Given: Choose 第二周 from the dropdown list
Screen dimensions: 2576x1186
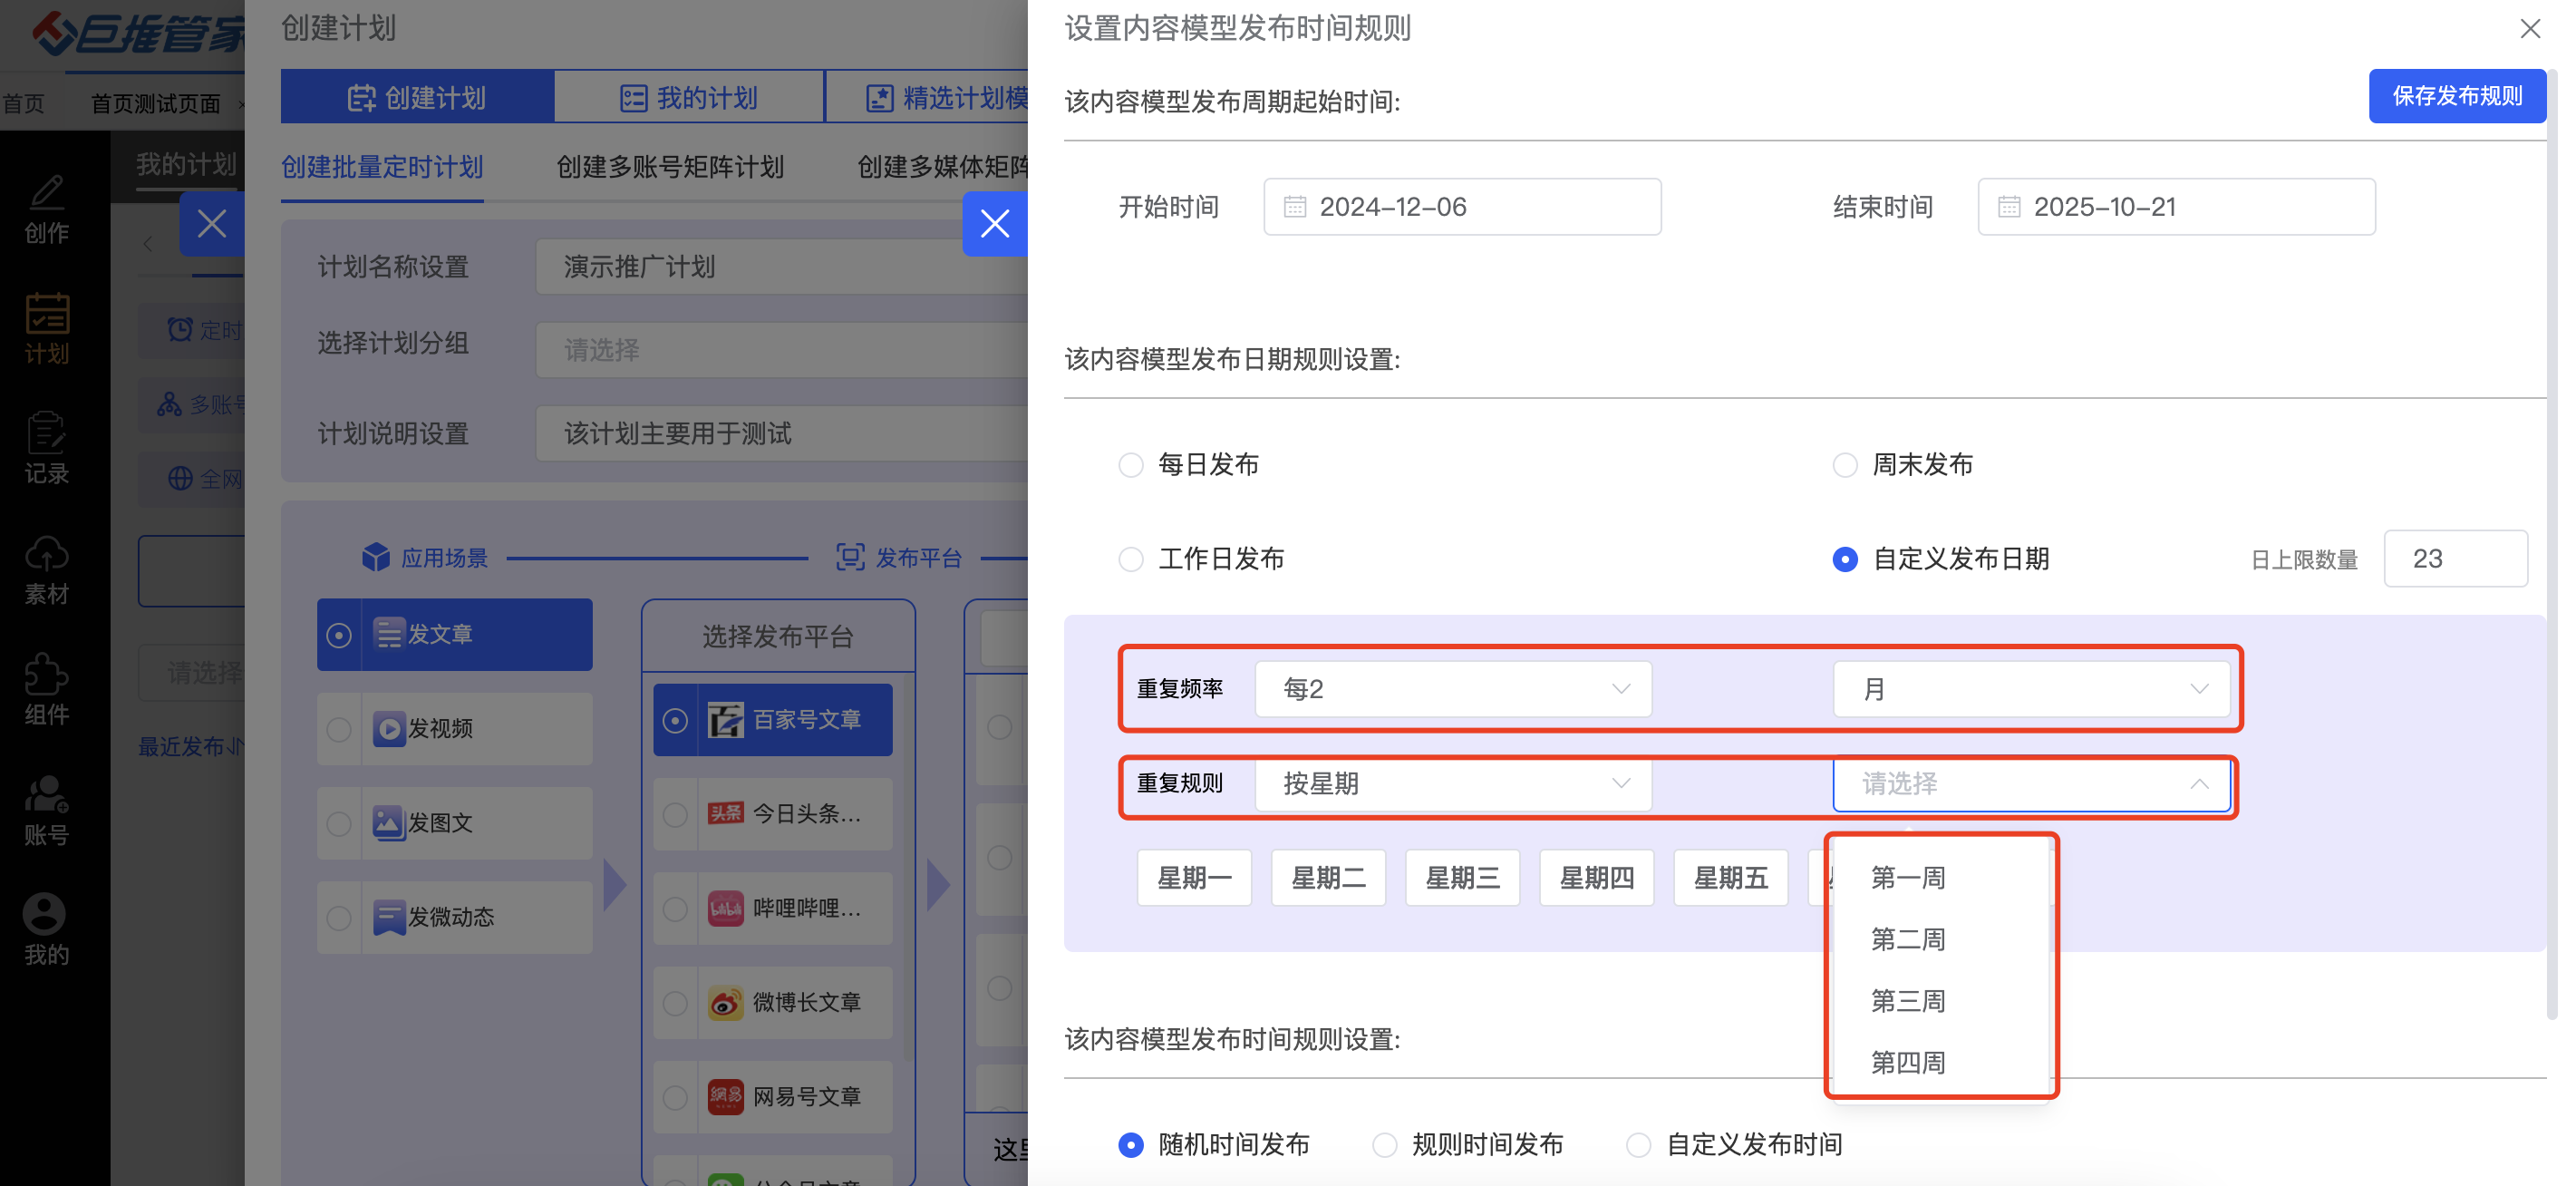Looking at the screenshot, I should pyautogui.click(x=1907, y=939).
